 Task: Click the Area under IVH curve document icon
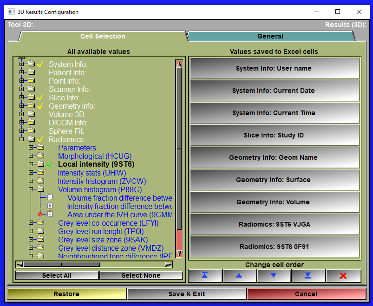click(x=50, y=214)
